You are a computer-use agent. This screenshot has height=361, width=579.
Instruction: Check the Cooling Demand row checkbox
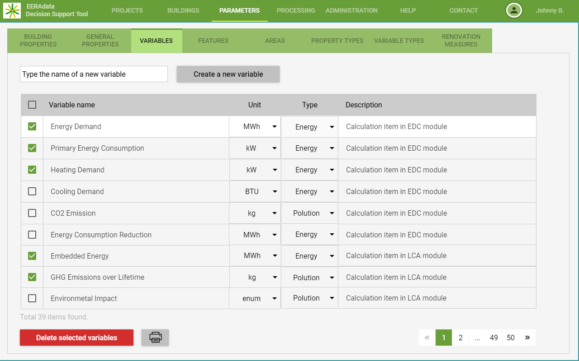[x=32, y=191]
